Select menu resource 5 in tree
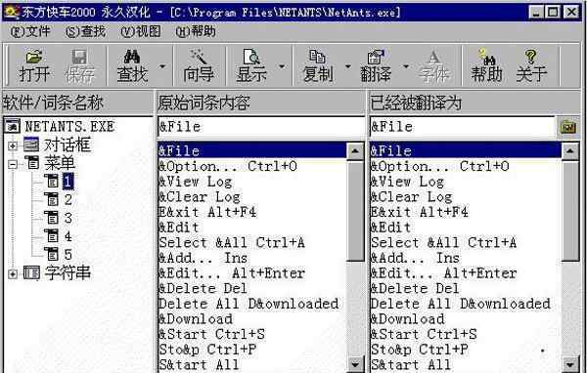 tap(68, 255)
